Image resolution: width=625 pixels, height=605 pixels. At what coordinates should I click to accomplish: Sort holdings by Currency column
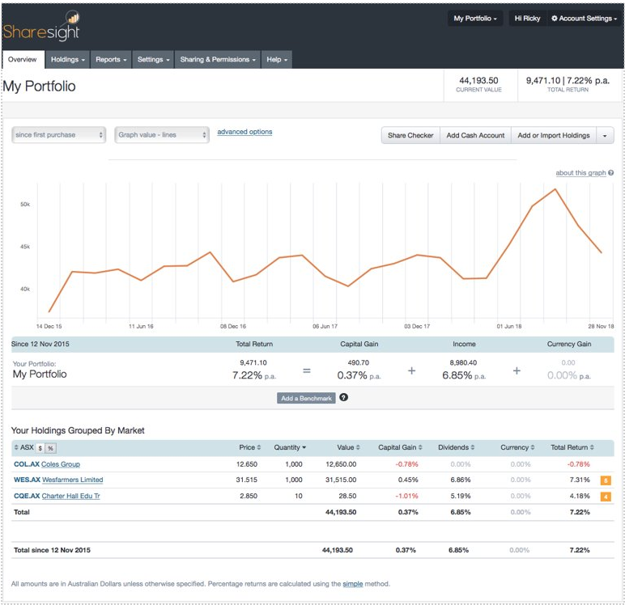coord(517,447)
